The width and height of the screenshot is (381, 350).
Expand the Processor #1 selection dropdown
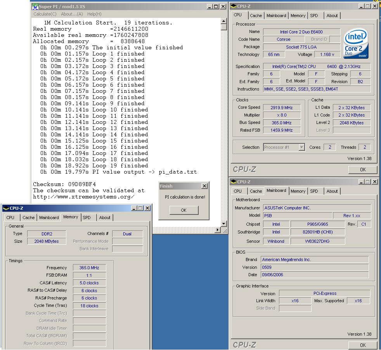pos(301,147)
